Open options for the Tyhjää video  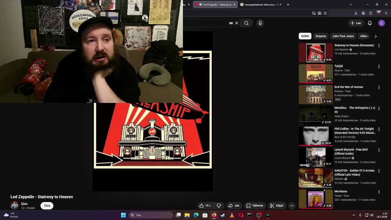click(379, 66)
